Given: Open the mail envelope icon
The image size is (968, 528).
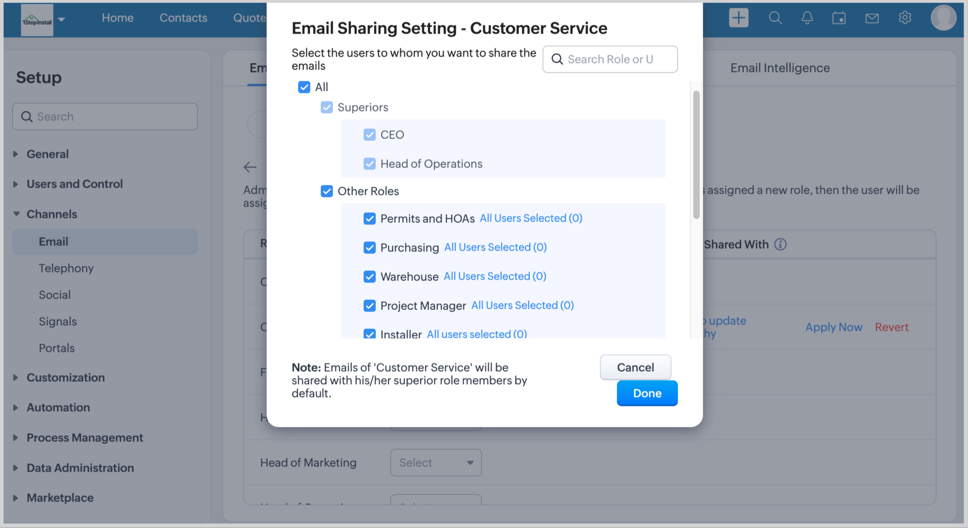Looking at the screenshot, I should pos(872,18).
